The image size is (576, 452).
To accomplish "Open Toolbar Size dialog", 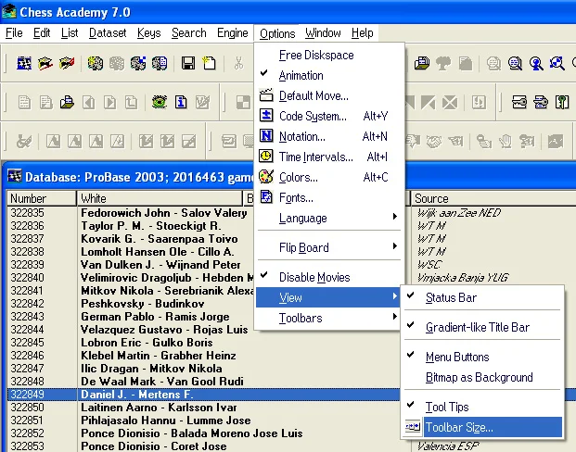I will click(x=493, y=427).
